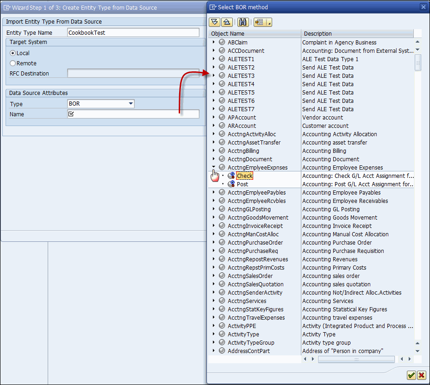The width and height of the screenshot is (430, 385).
Task: Select the Post method entry
Action: click(243, 184)
